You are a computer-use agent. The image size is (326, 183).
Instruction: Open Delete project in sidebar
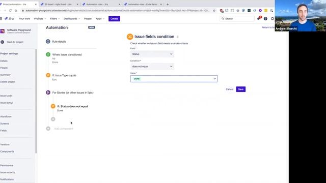(8, 82)
